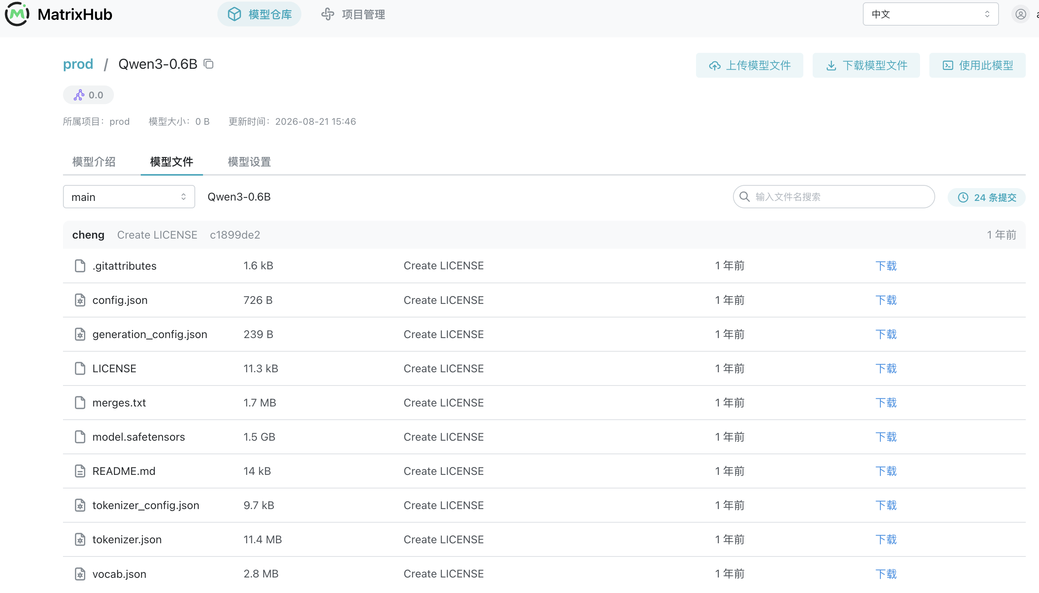Click the .gitattributes file icon
The height and width of the screenshot is (593, 1039).
80,265
